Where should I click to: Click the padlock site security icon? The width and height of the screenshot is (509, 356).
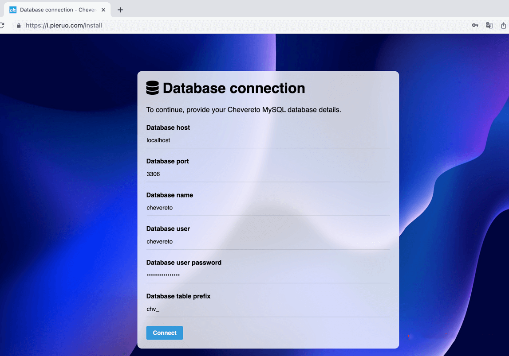point(19,25)
